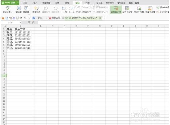Redo the last action

(25, 18)
